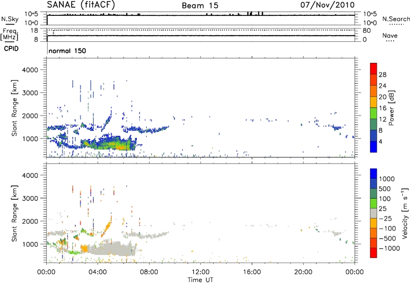Click the date 07/Nov/2010

(x=327, y=5)
